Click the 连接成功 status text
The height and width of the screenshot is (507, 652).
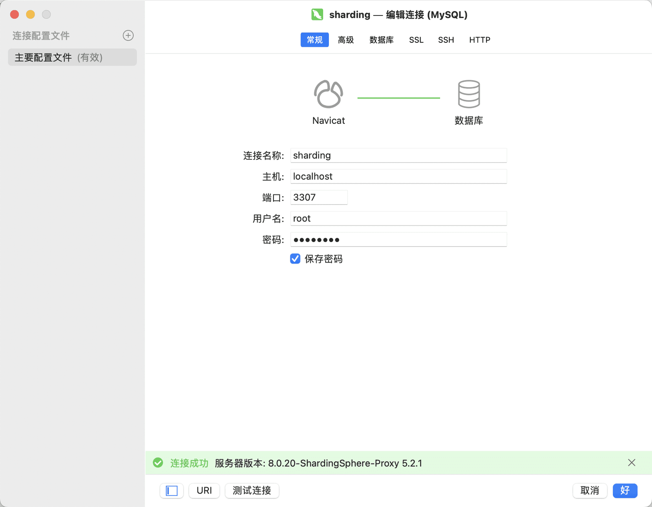click(189, 463)
